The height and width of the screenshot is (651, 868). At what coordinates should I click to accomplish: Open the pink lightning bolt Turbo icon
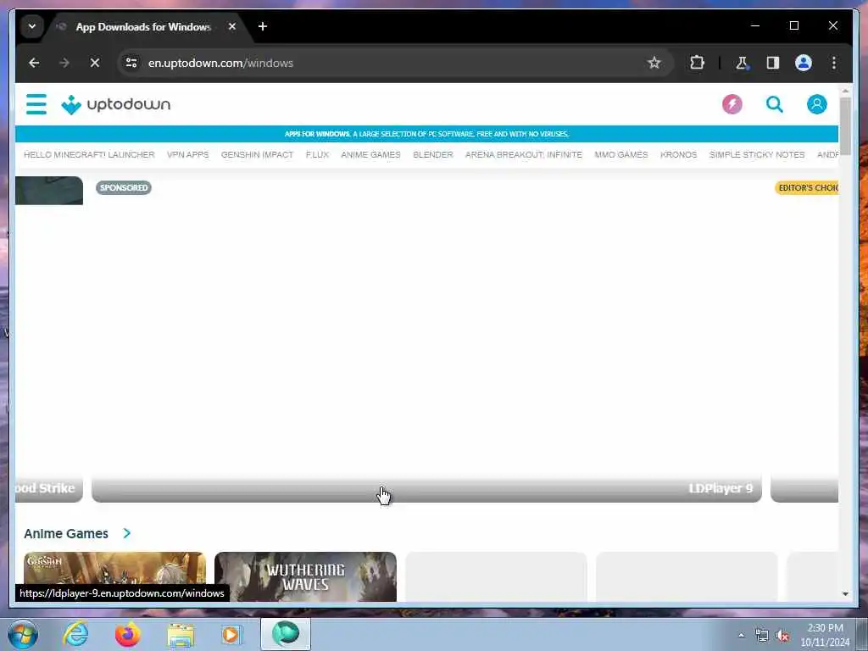[x=732, y=104]
